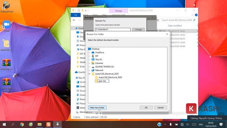227x128 pixels.
Task: Show hidden system tray icons
Action: click(165, 124)
